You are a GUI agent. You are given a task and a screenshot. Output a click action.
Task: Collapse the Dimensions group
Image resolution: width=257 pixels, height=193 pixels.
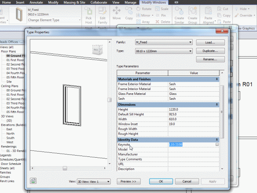217,105
